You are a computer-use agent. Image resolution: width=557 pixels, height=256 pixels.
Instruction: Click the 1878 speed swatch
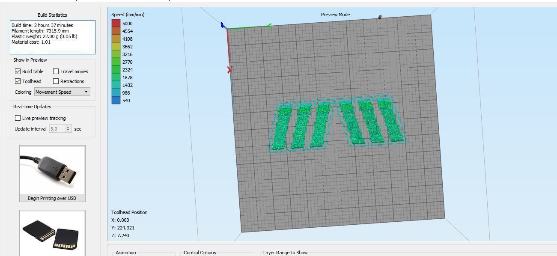point(116,77)
